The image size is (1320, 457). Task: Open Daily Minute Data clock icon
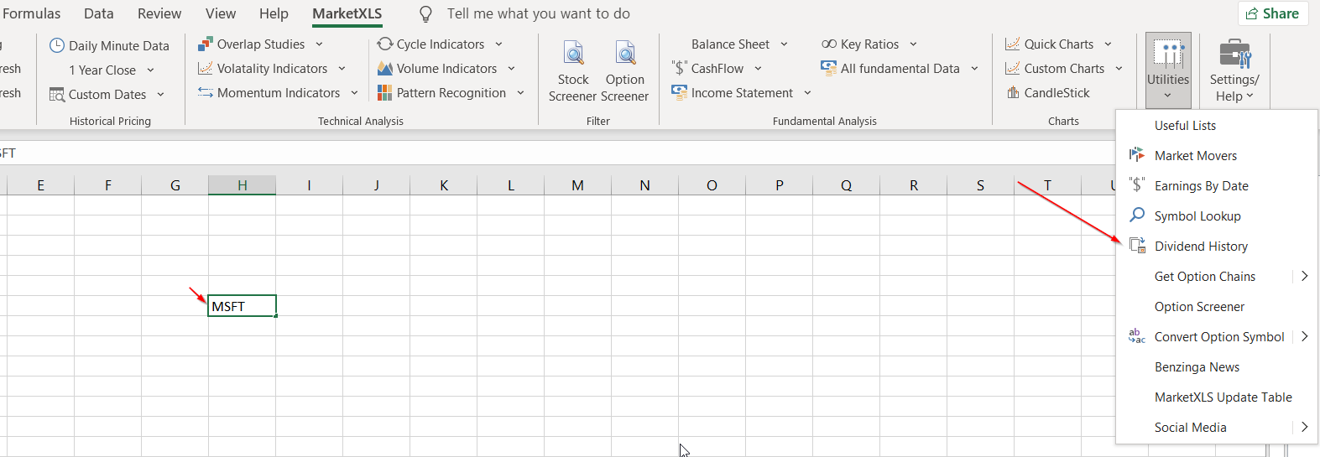57,45
